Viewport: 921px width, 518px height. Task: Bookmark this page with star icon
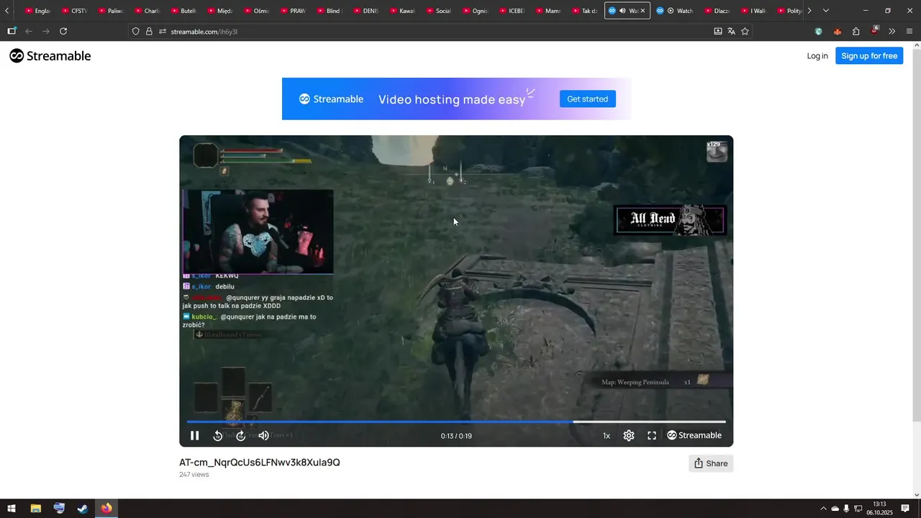click(745, 31)
